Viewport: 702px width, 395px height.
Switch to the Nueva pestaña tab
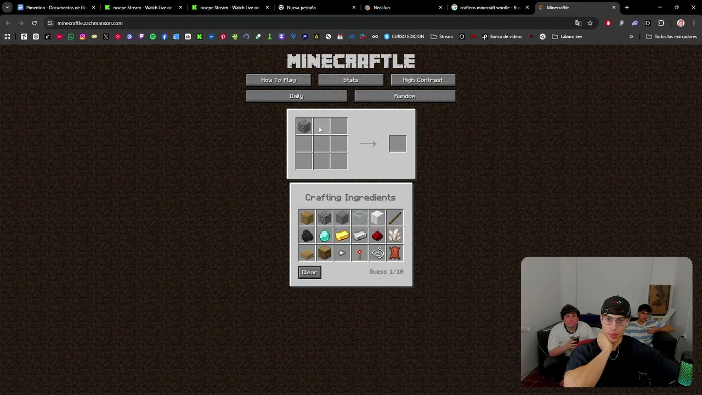[316, 8]
